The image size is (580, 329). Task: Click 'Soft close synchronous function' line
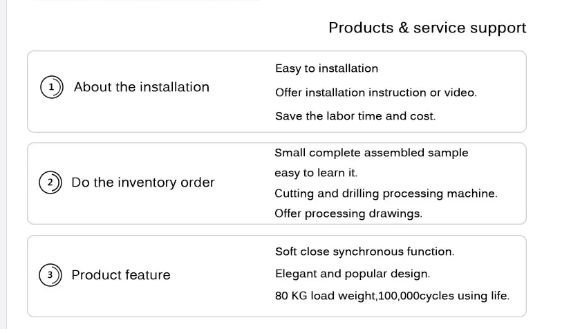click(365, 252)
